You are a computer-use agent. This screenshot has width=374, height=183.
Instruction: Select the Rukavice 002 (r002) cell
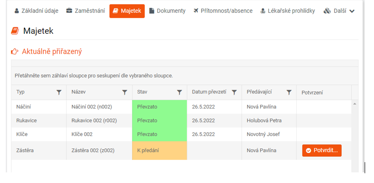coord(99,121)
